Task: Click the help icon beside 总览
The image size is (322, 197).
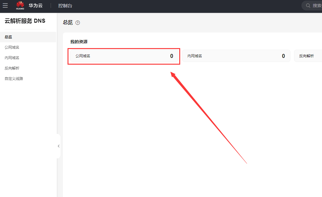Action: 78,23
